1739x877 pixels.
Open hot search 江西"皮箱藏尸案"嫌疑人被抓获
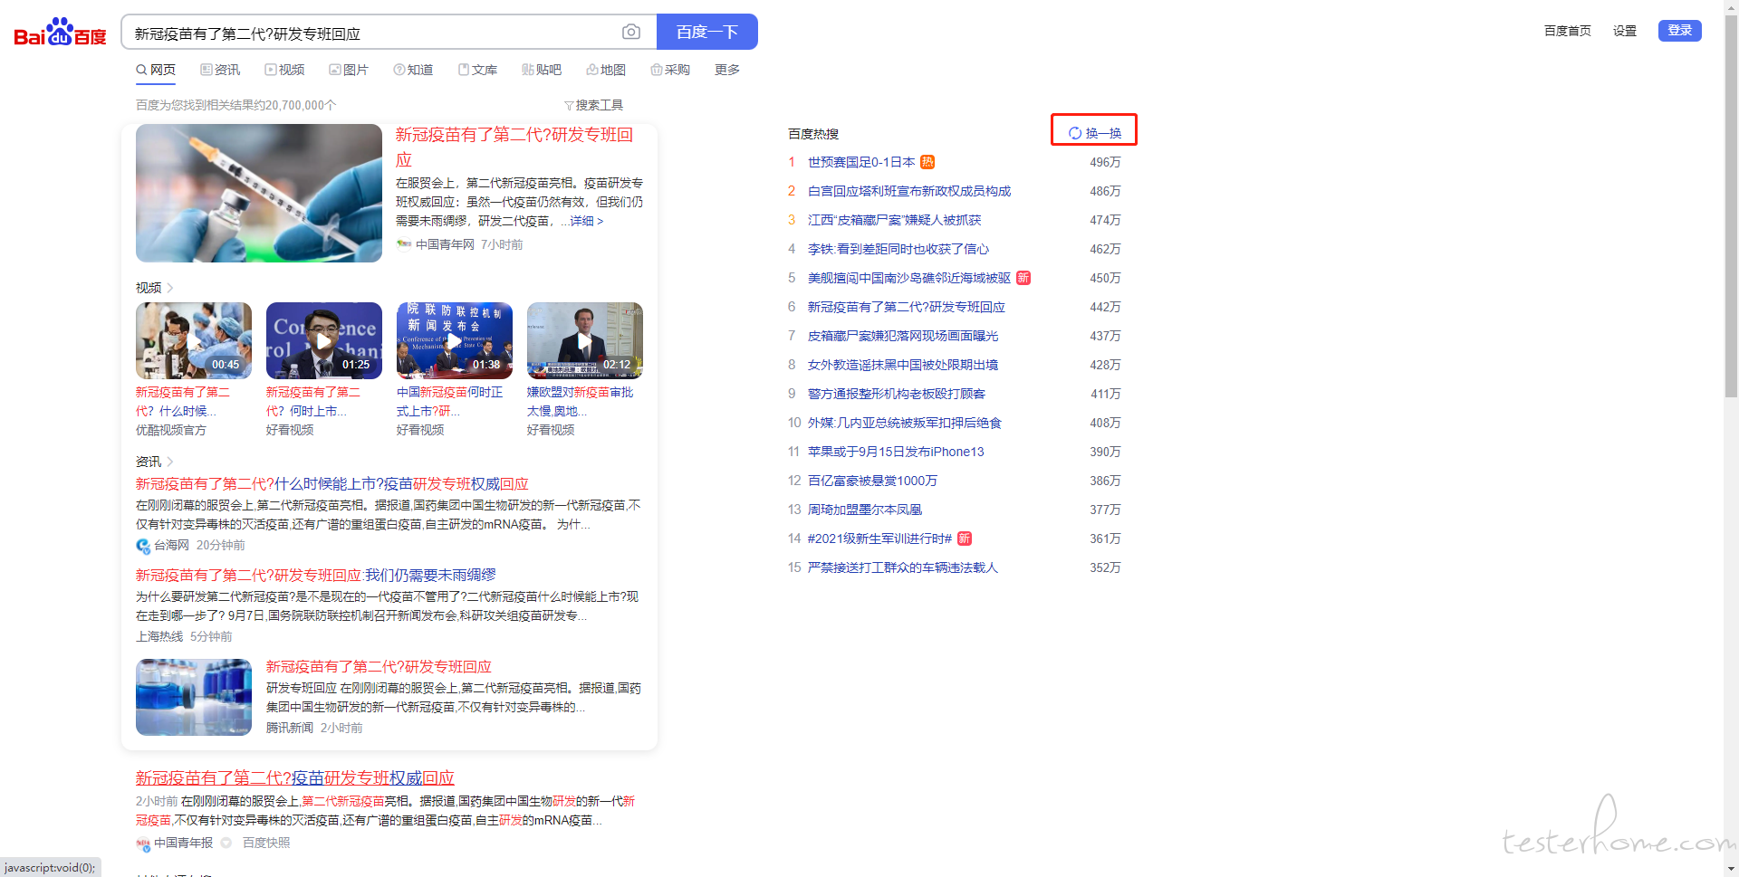895,220
